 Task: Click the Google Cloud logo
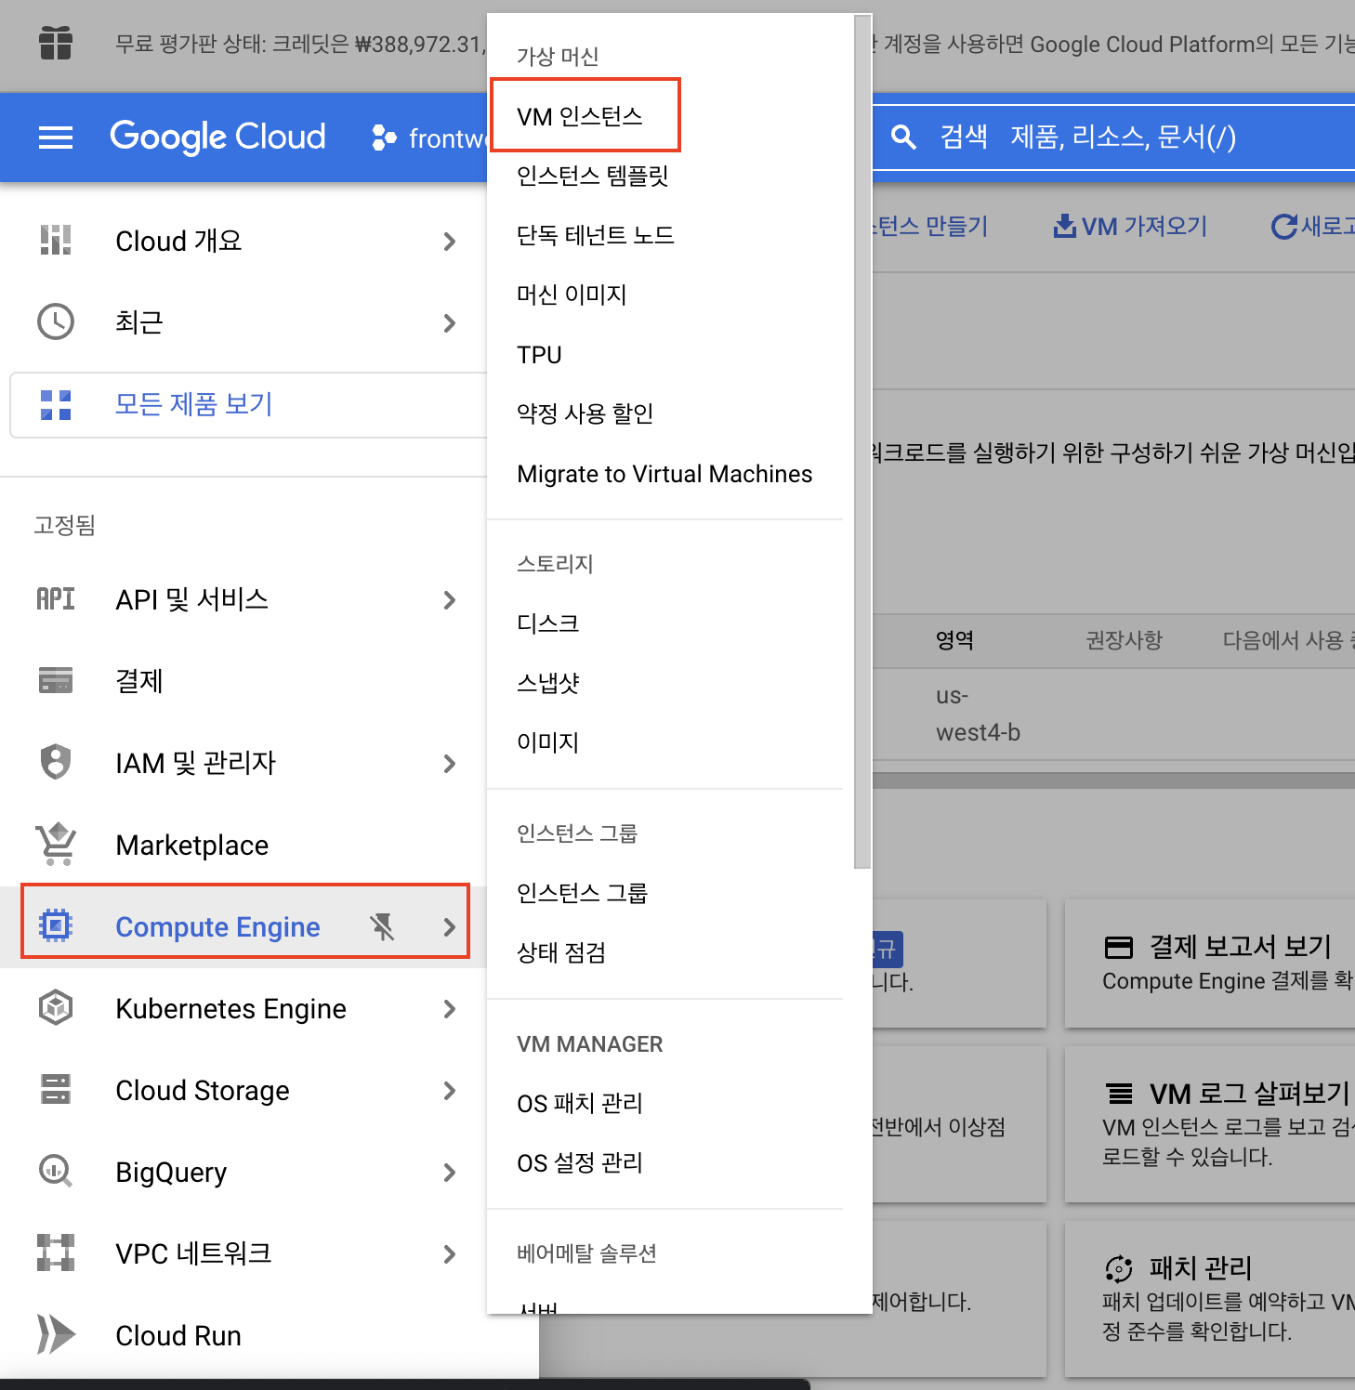pos(218,138)
